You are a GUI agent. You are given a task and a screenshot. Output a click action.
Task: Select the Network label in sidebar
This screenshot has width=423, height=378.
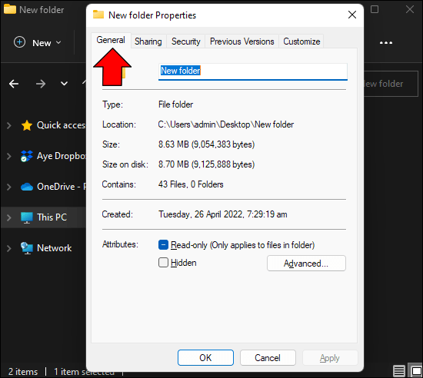55,248
